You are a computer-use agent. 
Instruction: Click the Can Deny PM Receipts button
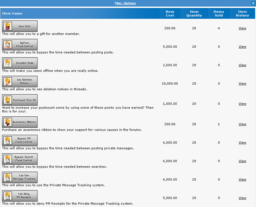(x=20, y=196)
